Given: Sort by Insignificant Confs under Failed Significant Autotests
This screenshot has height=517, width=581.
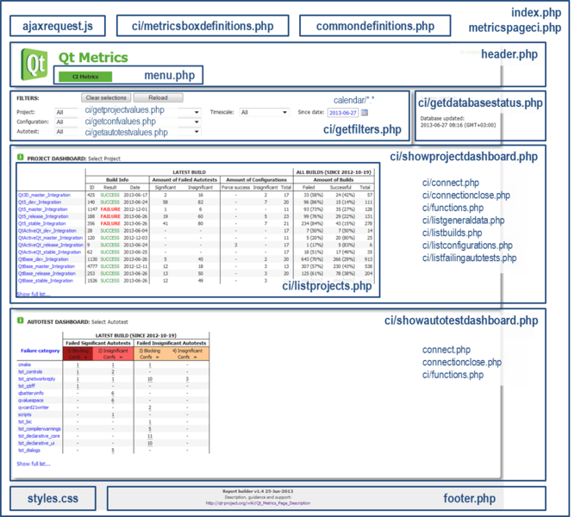Looking at the screenshot, I should tap(113, 354).
